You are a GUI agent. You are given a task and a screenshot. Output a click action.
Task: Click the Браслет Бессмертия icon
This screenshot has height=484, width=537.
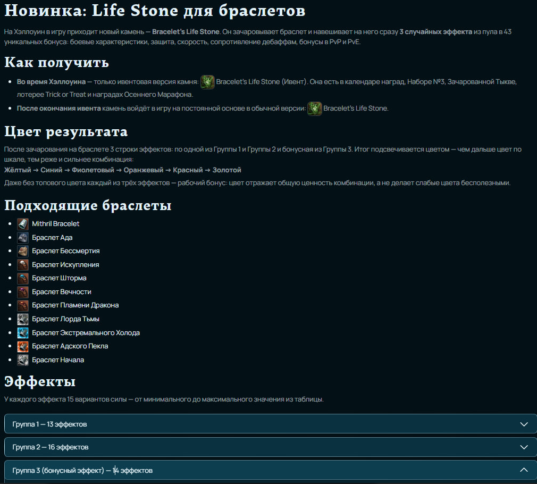tap(23, 251)
